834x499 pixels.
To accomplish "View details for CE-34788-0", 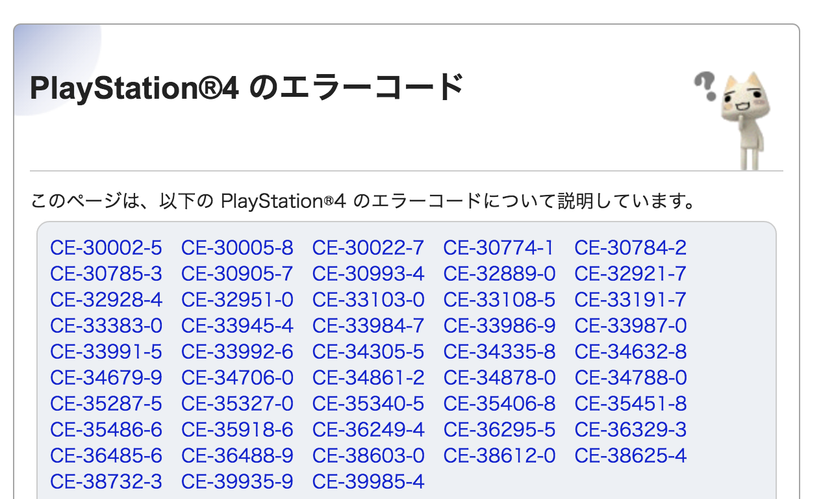I will (x=631, y=377).
